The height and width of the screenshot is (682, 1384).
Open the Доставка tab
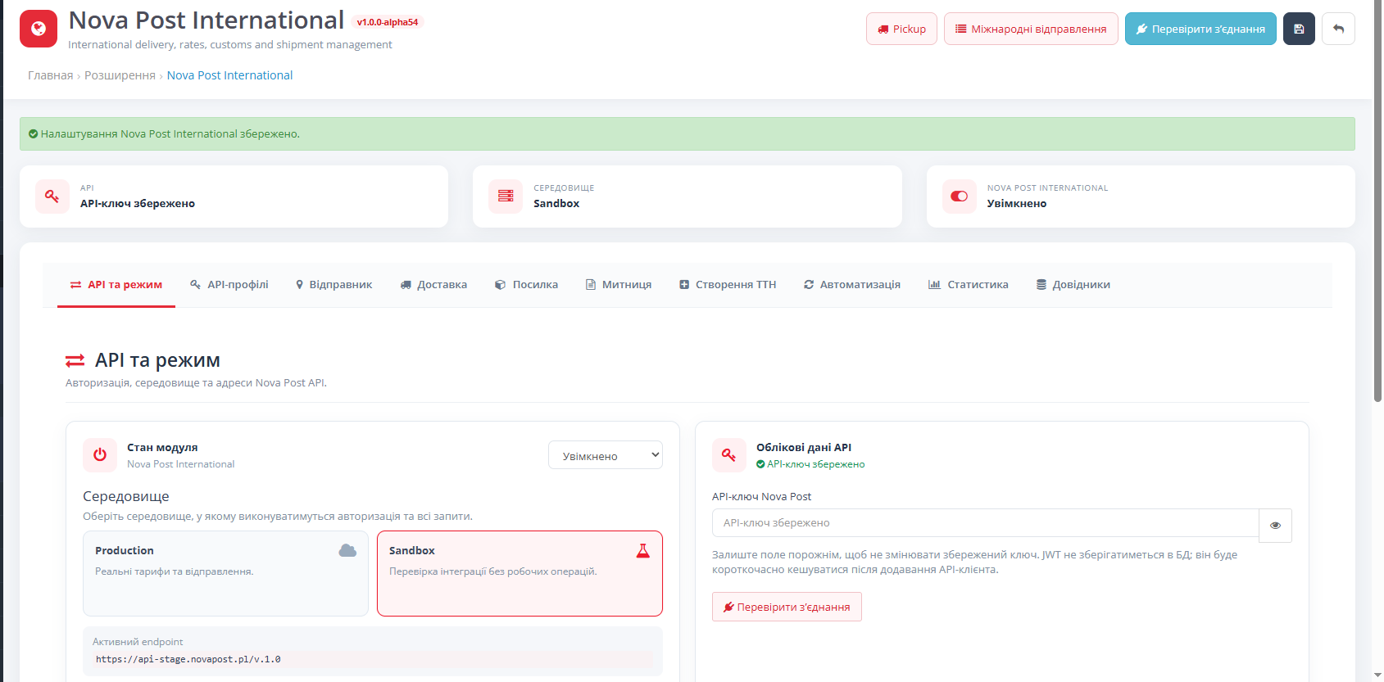(433, 285)
